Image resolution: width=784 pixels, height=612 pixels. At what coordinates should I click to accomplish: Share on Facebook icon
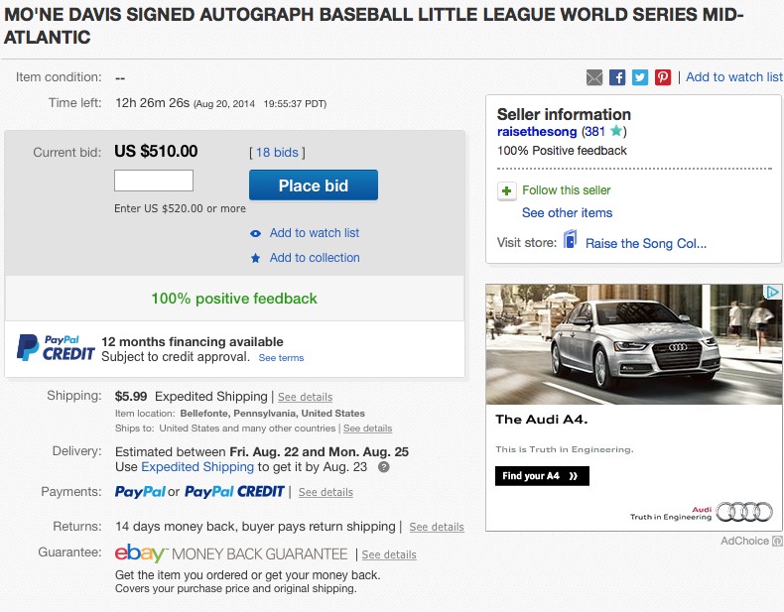tap(617, 77)
